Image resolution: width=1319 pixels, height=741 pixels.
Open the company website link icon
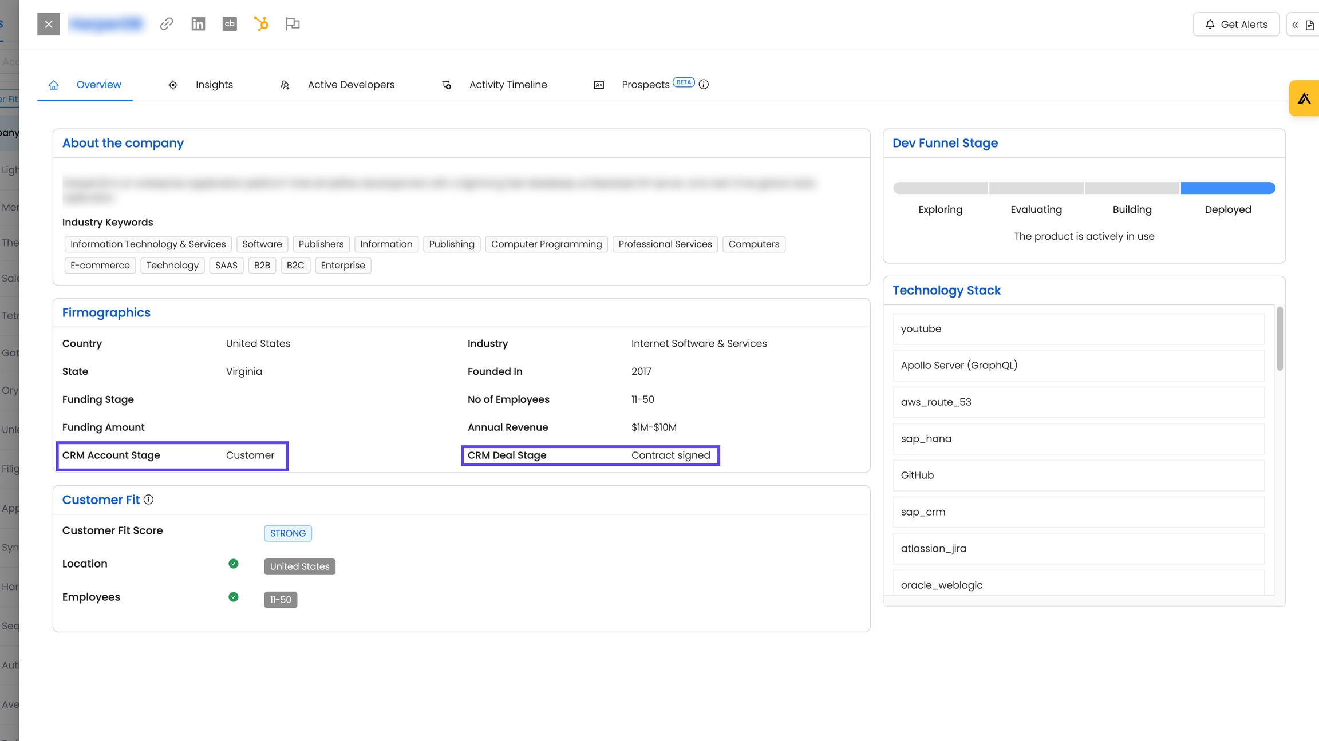[x=167, y=24]
